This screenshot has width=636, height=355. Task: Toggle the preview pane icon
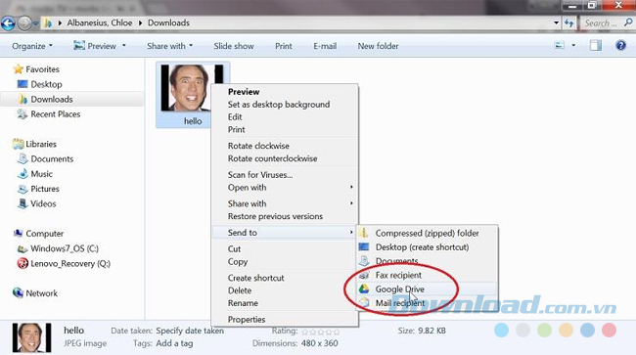596,45
